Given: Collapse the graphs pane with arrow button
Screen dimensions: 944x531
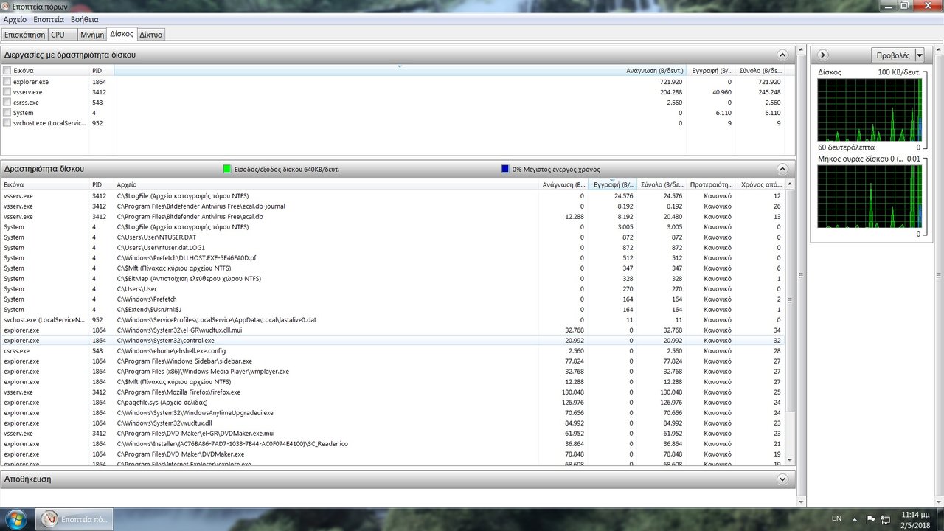Looking at the screenshot, I should pyautogui.click(x=823, y=55).
